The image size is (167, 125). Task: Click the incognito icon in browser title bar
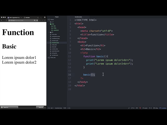coord(45,17)
